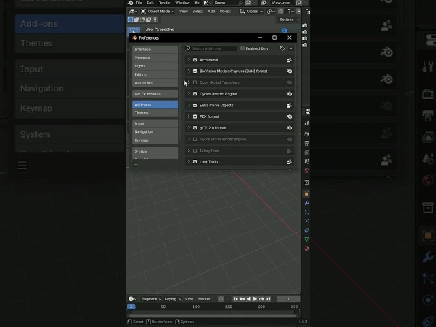Uncheck the LoopTools add-on
Viewport: 436px width, 327px height.
[196, 162]
